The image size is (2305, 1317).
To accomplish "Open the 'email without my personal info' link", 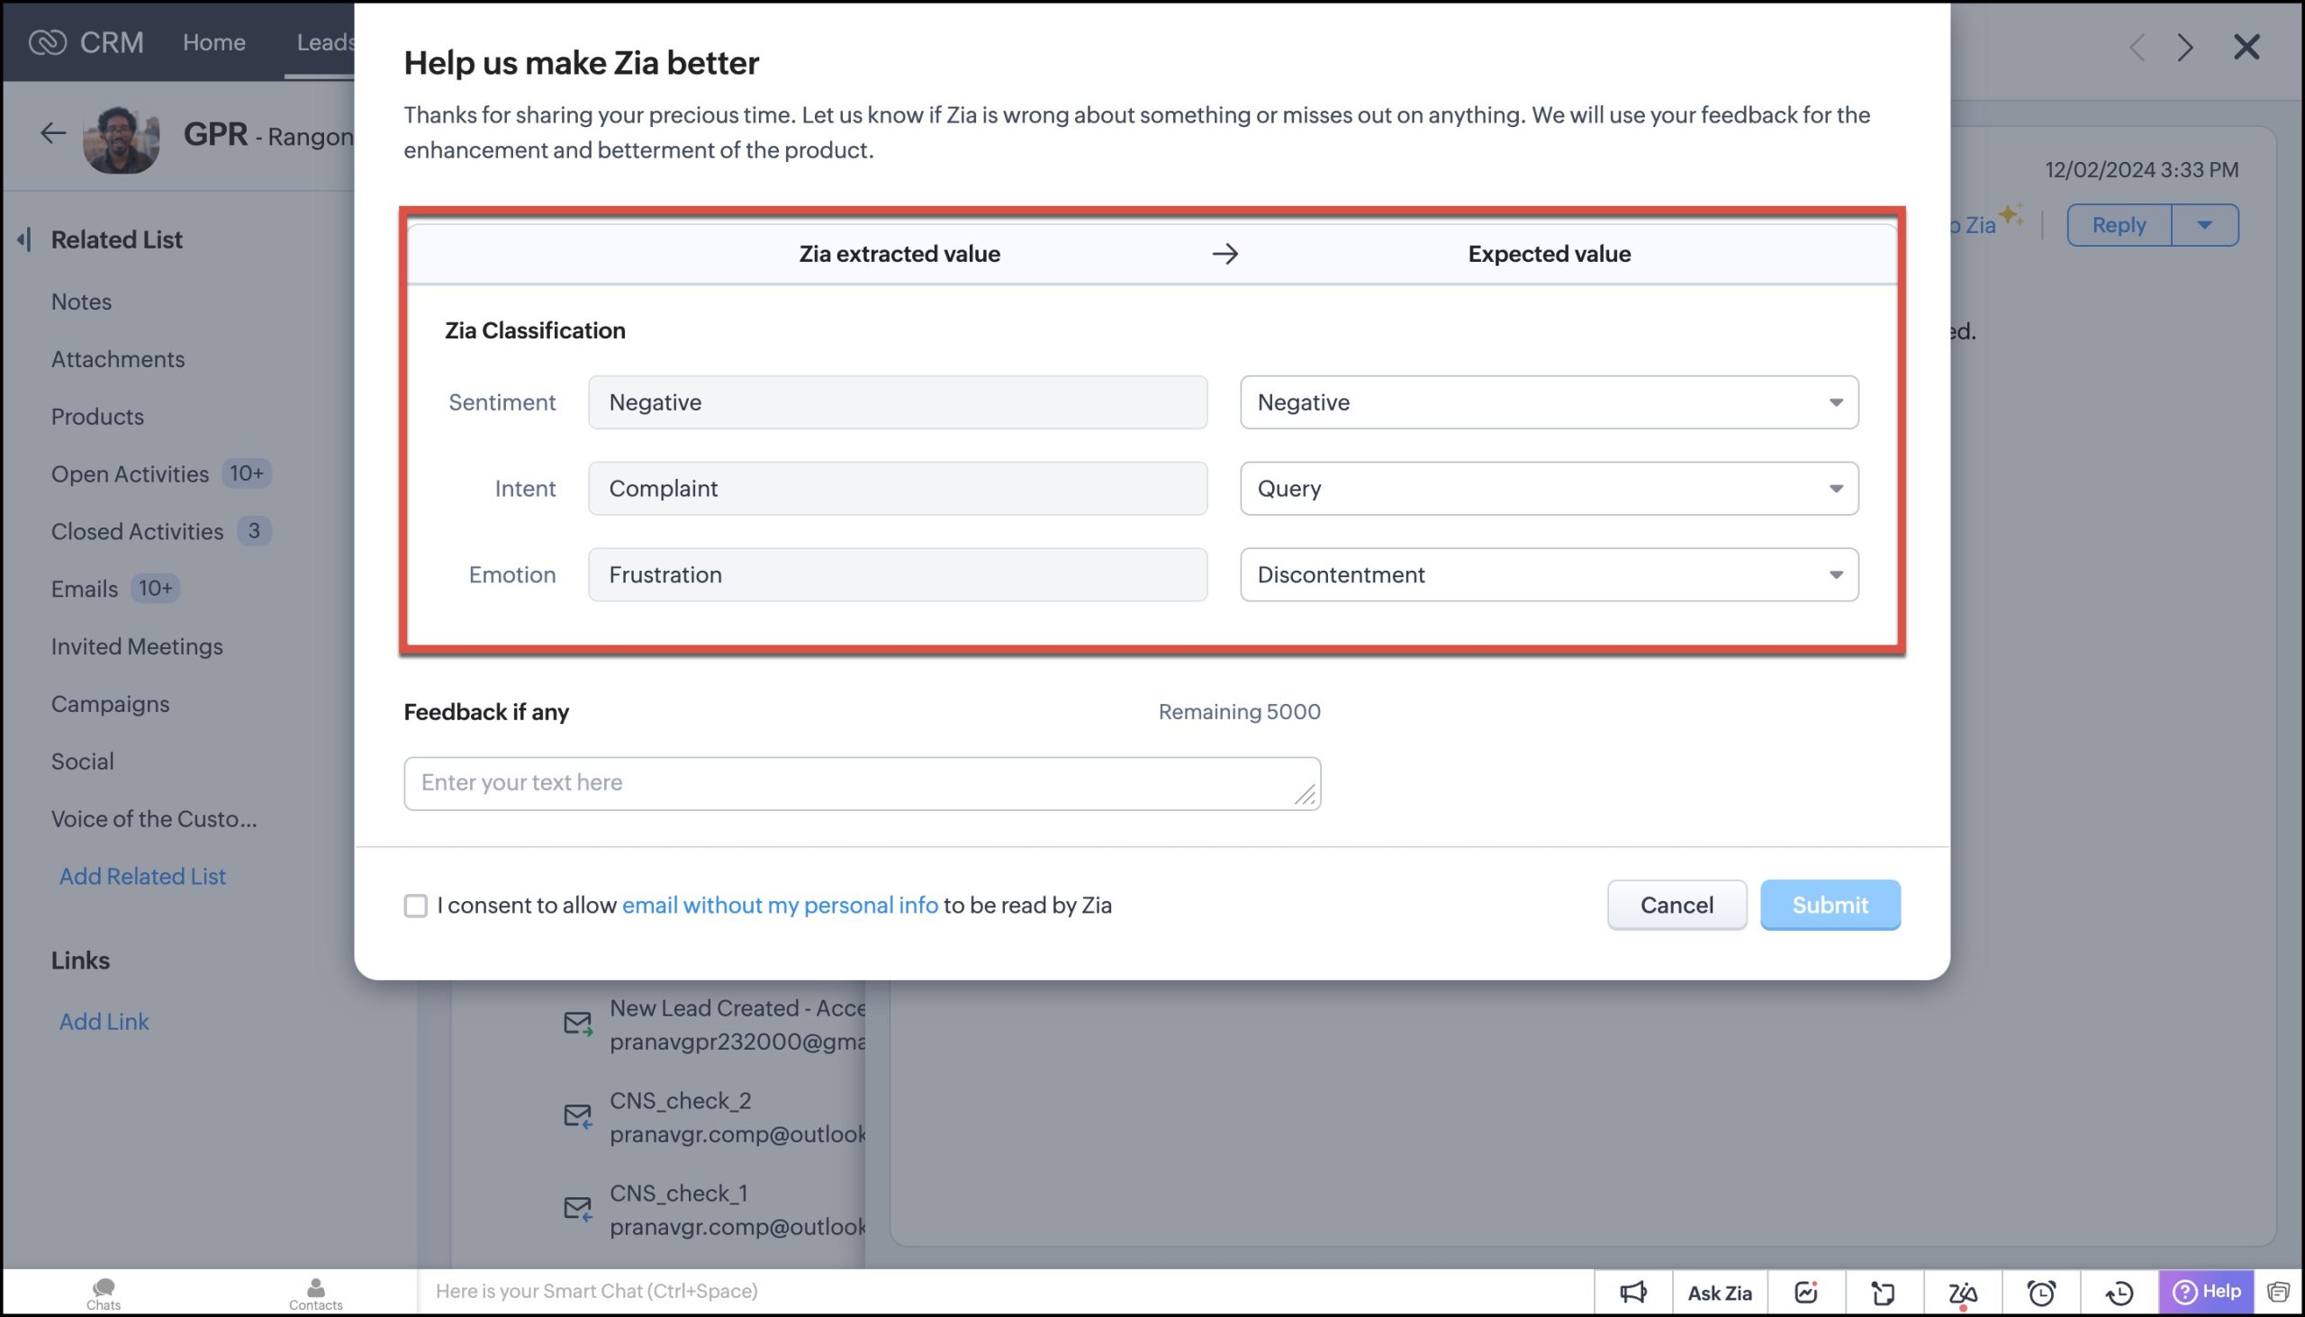I will [780, 906].
